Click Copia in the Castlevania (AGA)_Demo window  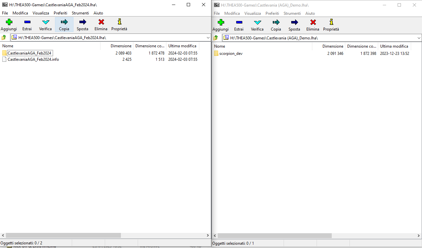tap(276, 25)
